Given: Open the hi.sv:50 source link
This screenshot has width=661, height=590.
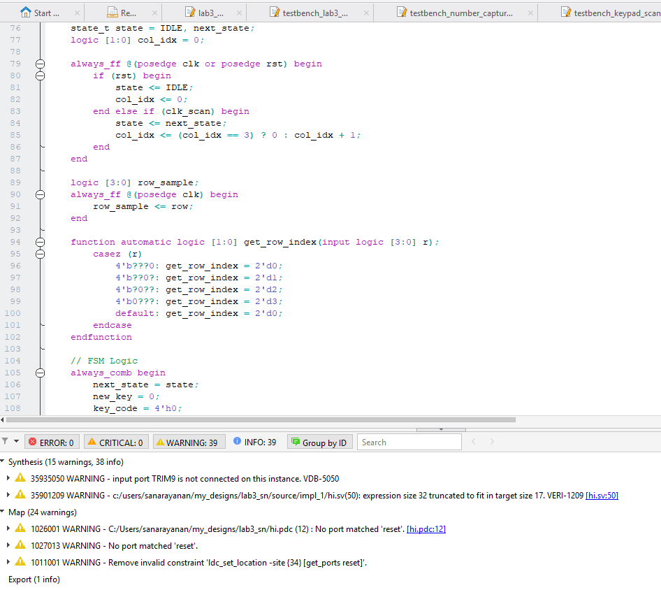Looking at the screenshot, I should pyautogui.click(x=602, y=496).
